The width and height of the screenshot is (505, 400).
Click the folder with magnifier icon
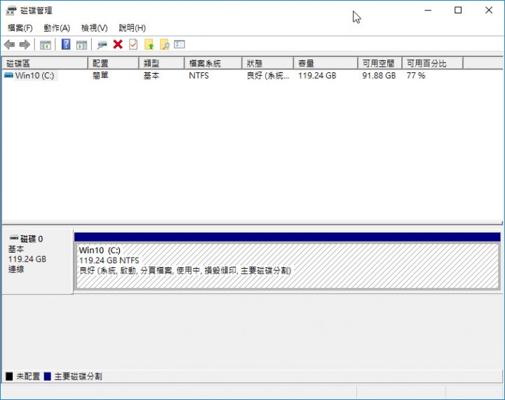pyautogui.click(x=165, y=44)
